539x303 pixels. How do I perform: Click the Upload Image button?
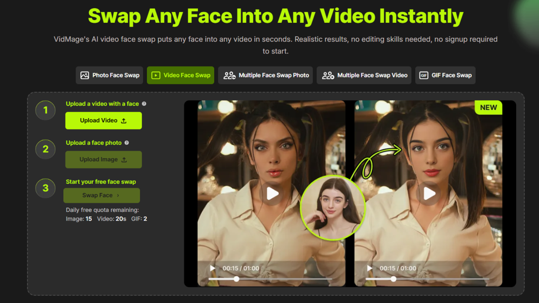pos(103,160)
